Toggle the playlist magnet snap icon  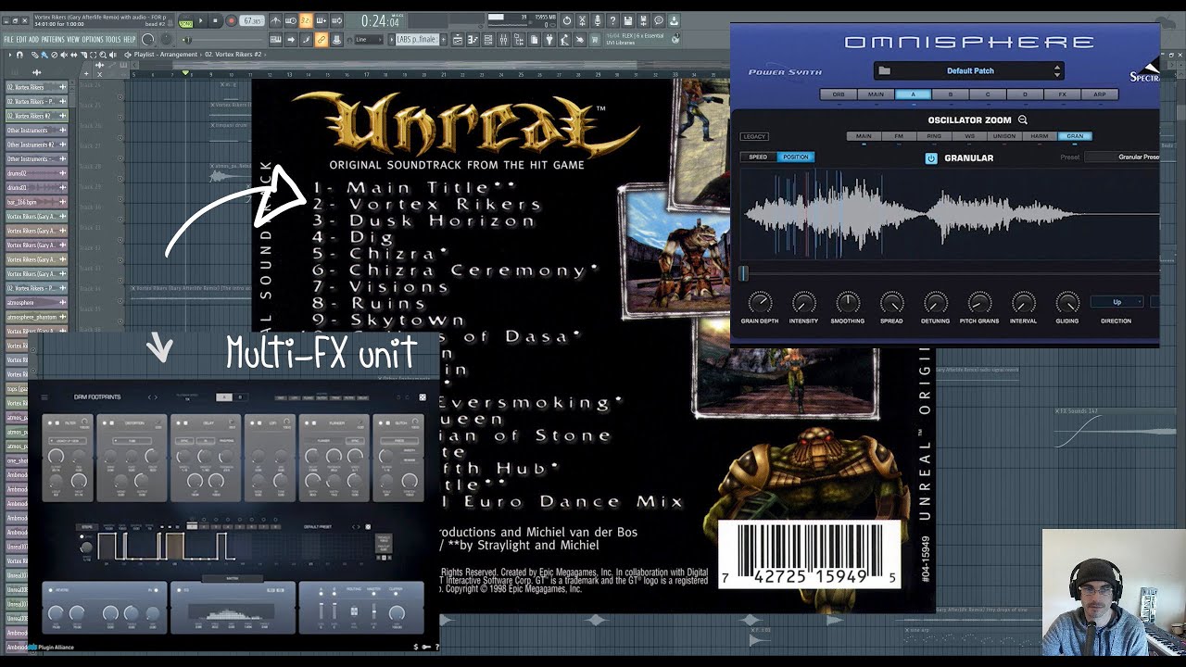pos(19,55)
